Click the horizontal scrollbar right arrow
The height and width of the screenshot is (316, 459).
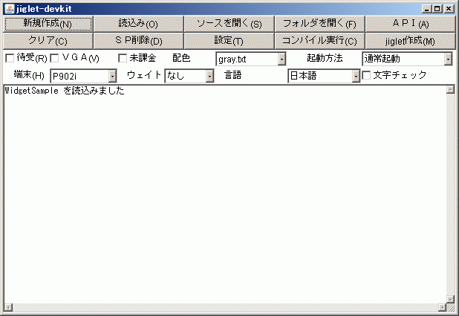442,307
